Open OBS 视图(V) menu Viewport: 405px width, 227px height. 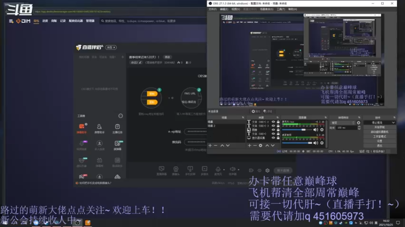(x=235, y=9)
